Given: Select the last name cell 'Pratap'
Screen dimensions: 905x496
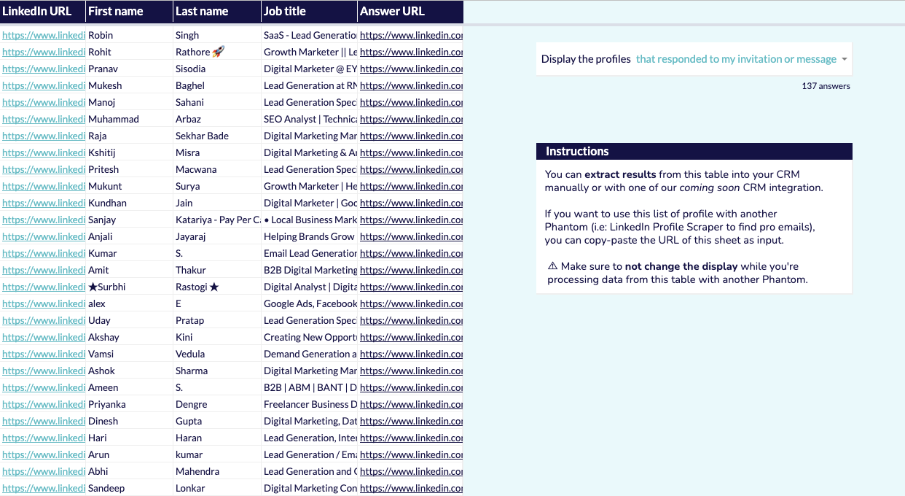Looking at the screenshot, I should [x=217, y=320].
